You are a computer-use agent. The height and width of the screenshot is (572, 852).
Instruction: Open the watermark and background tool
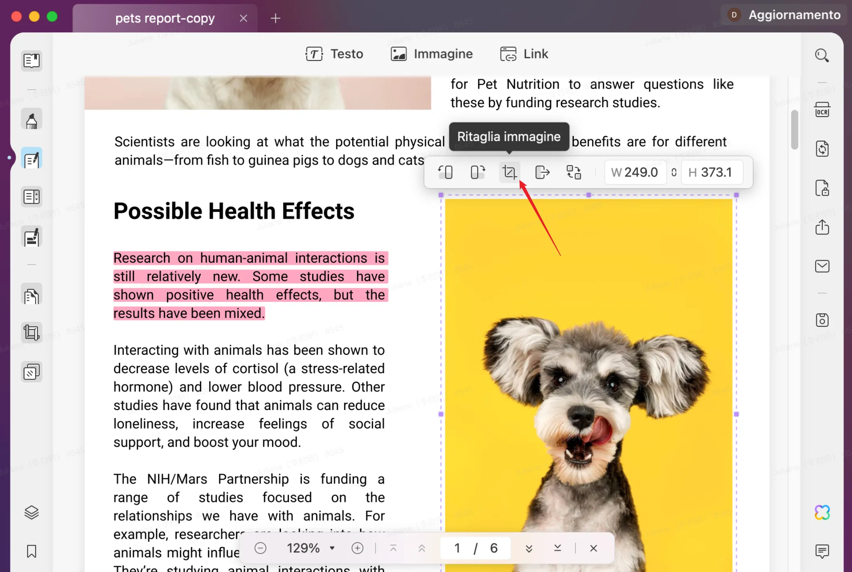[31, 372]
